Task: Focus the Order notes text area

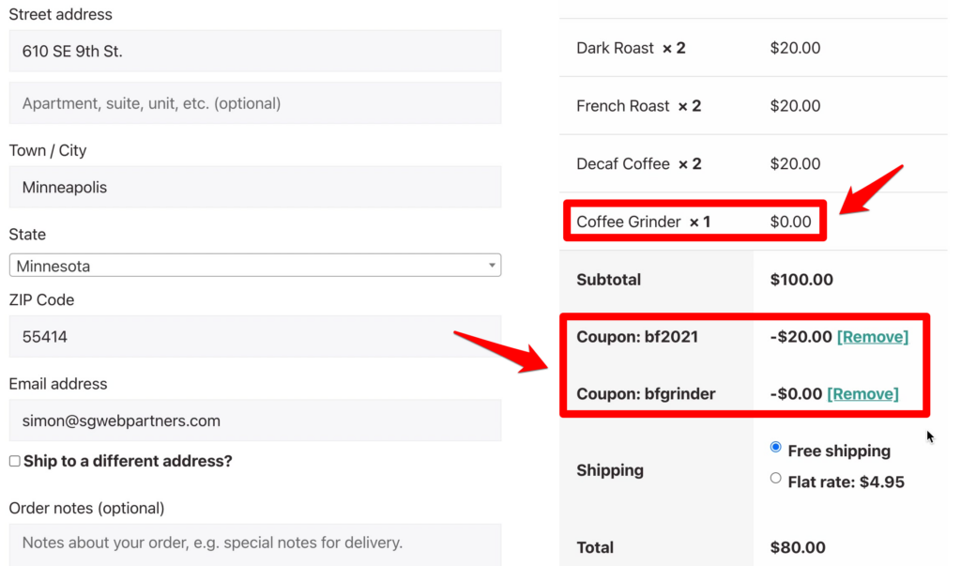Action: tap(255, 544)
